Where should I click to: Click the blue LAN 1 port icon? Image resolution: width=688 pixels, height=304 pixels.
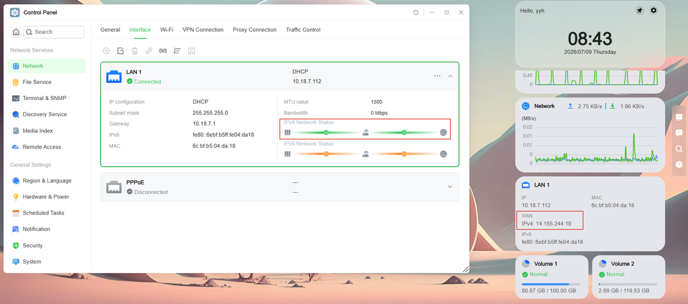(114, 76)
